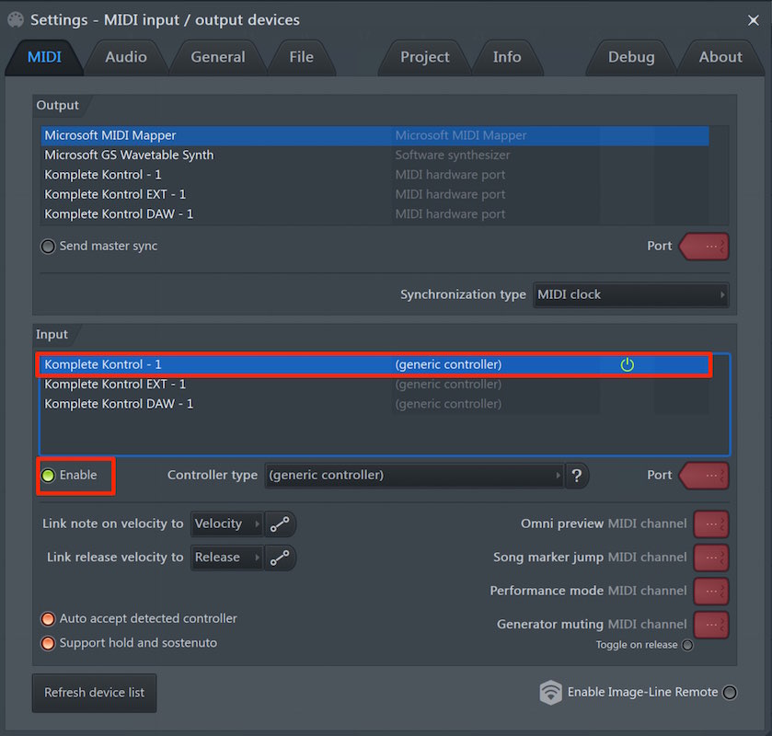Open velocity curve editor next to Velocity
Image resolution: width=772 pixels, height=736 pixels.
click(280, 523)
